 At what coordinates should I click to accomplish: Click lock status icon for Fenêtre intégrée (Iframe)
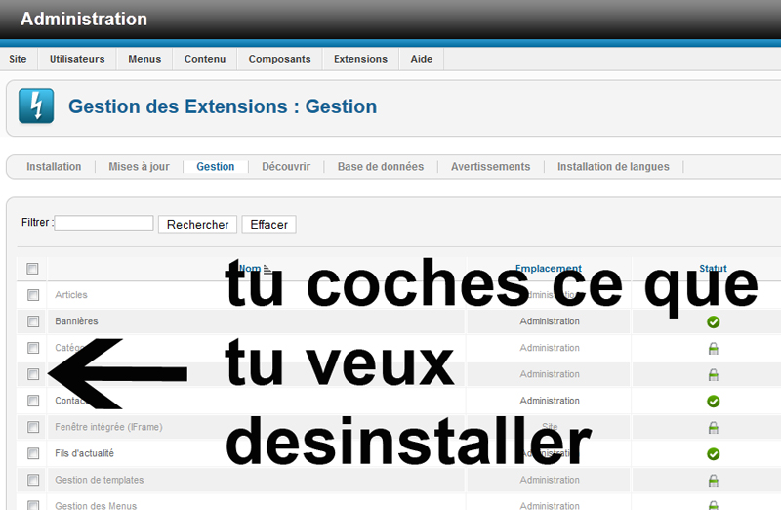[713, 427]
